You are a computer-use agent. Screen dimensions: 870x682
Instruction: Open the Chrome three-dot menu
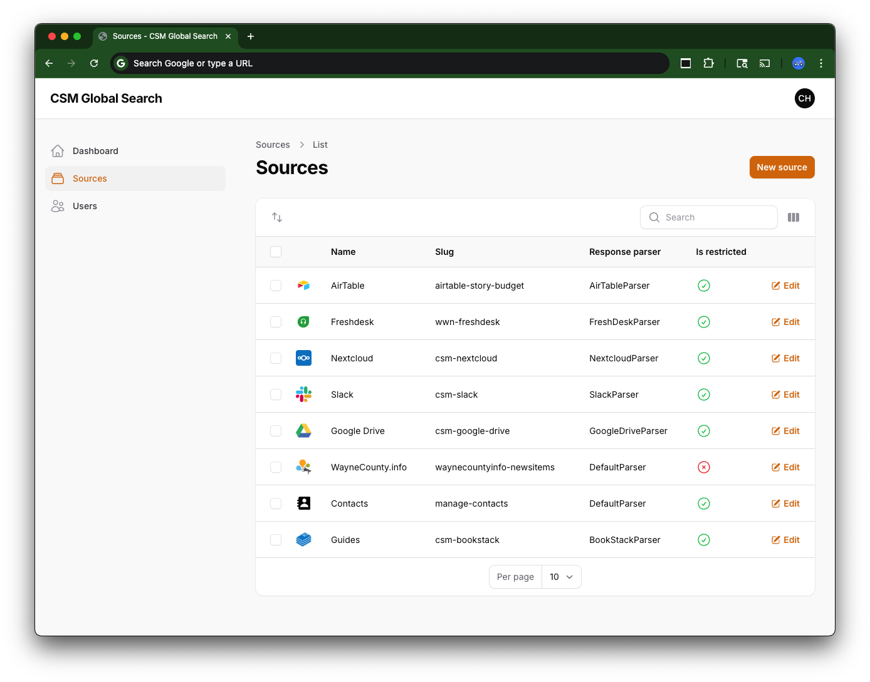coord(820,63)
